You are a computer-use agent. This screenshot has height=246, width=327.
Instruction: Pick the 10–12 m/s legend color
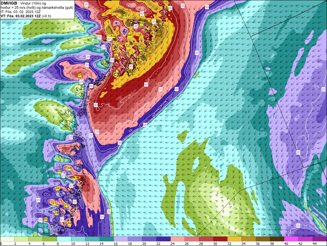coord(78,239)
